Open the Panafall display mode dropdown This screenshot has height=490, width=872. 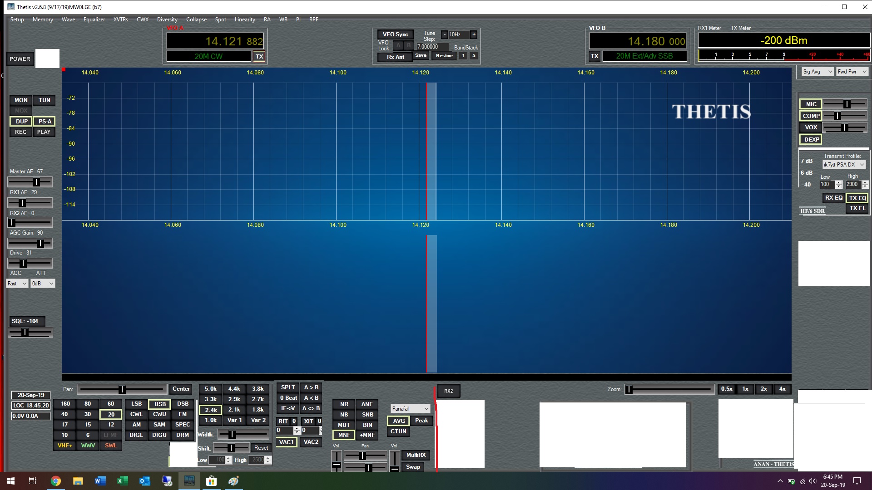tap(410, 409)
